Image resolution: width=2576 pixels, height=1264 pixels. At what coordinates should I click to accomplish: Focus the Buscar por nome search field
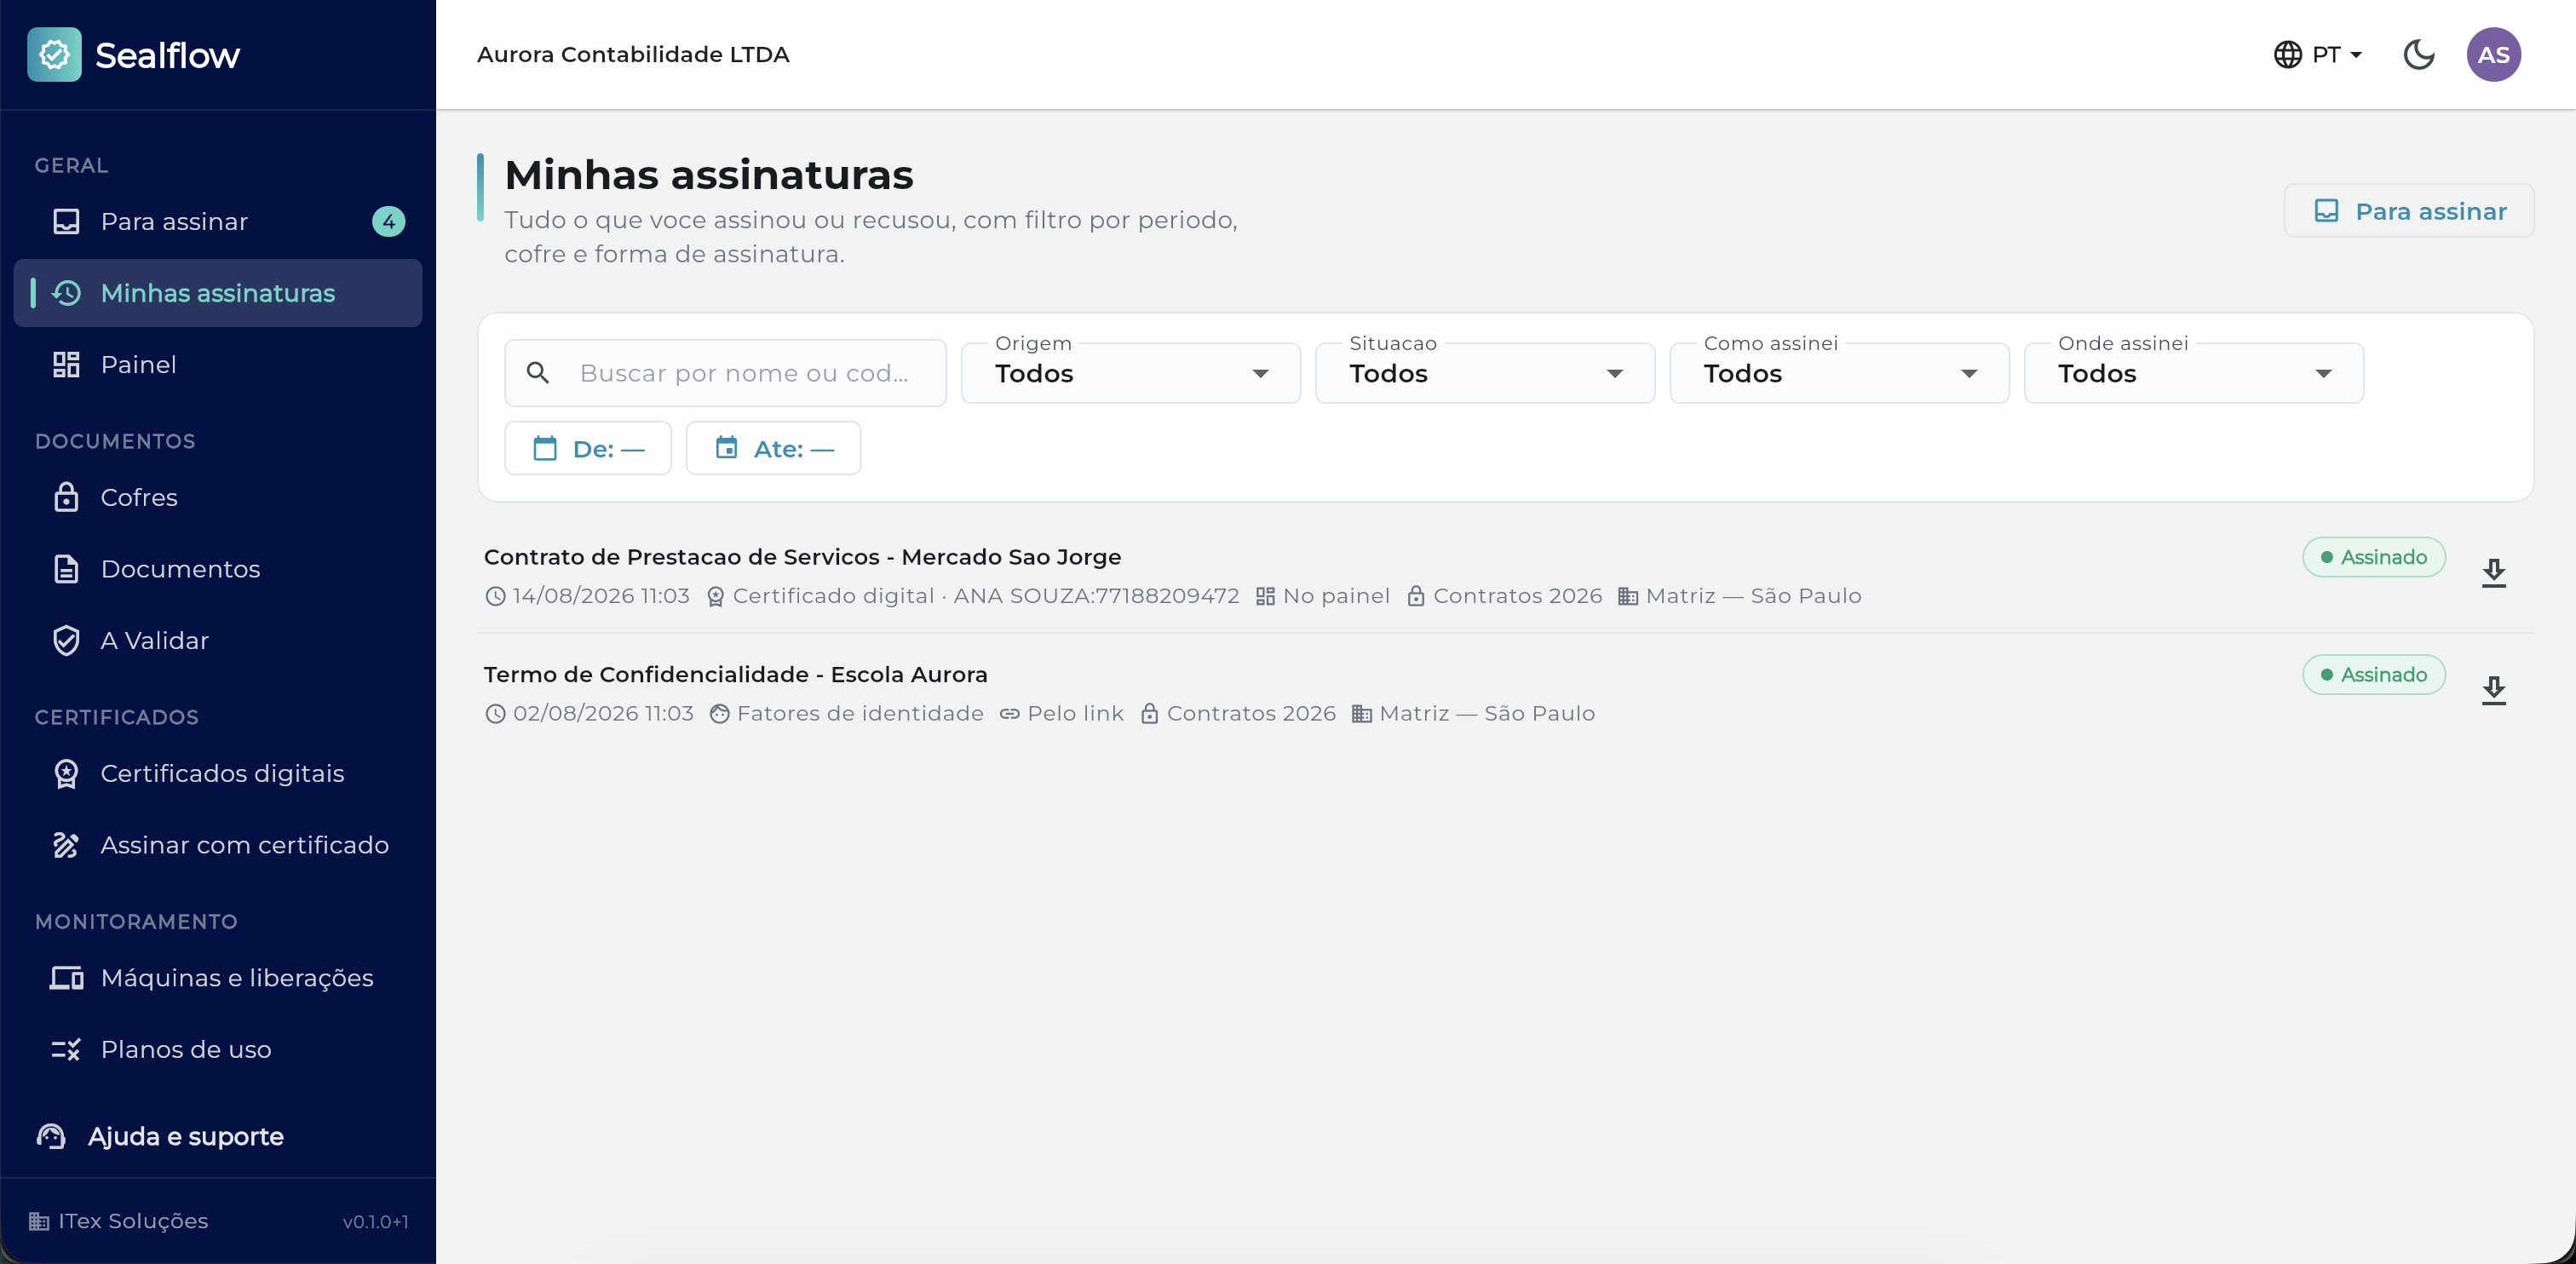pos(725,373)
